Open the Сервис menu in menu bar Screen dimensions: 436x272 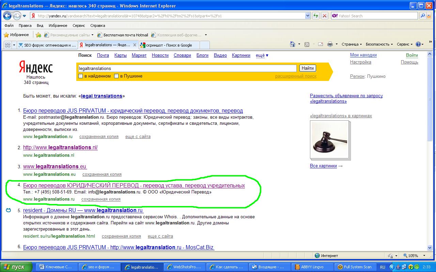[79, 26]
